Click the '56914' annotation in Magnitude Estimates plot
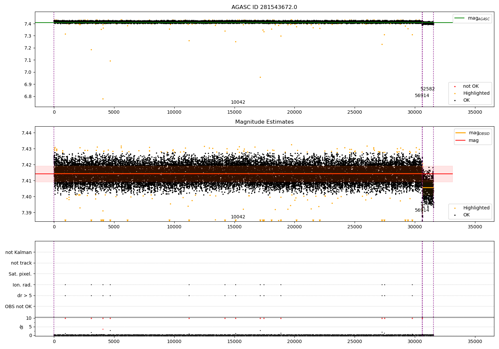499x349 pixels. [x=422, y=210]
